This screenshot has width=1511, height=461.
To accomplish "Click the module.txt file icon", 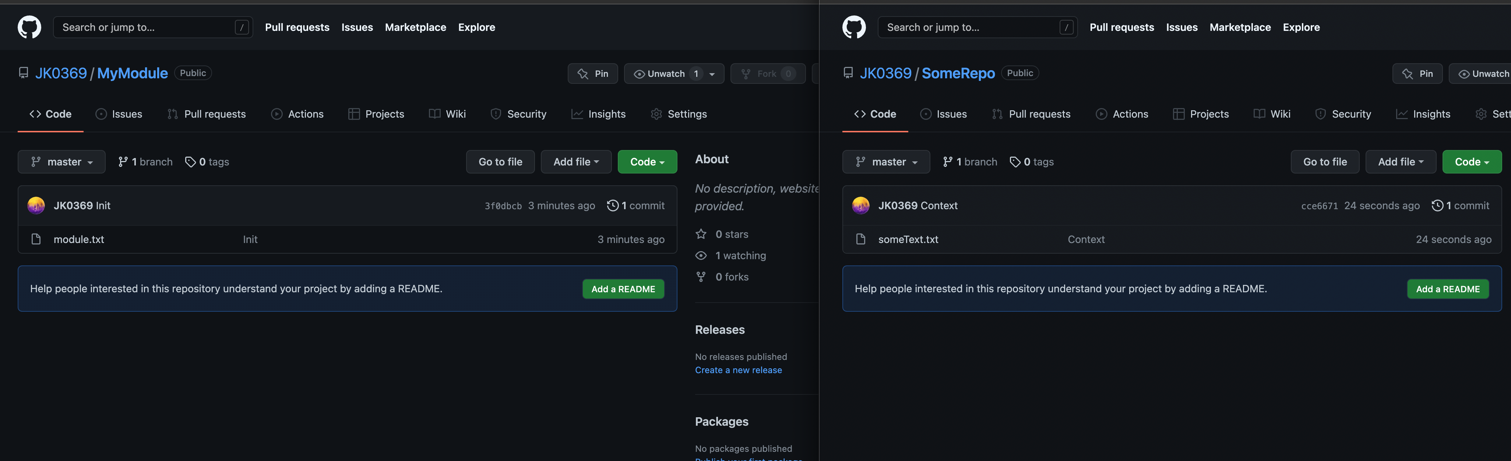I will [x=36, y=239].
